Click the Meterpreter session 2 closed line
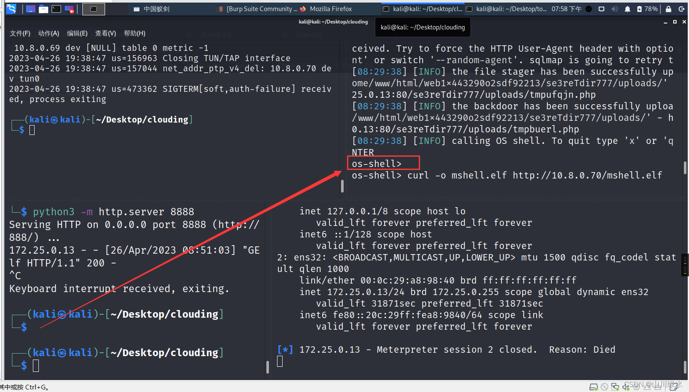 click(446, 350)
